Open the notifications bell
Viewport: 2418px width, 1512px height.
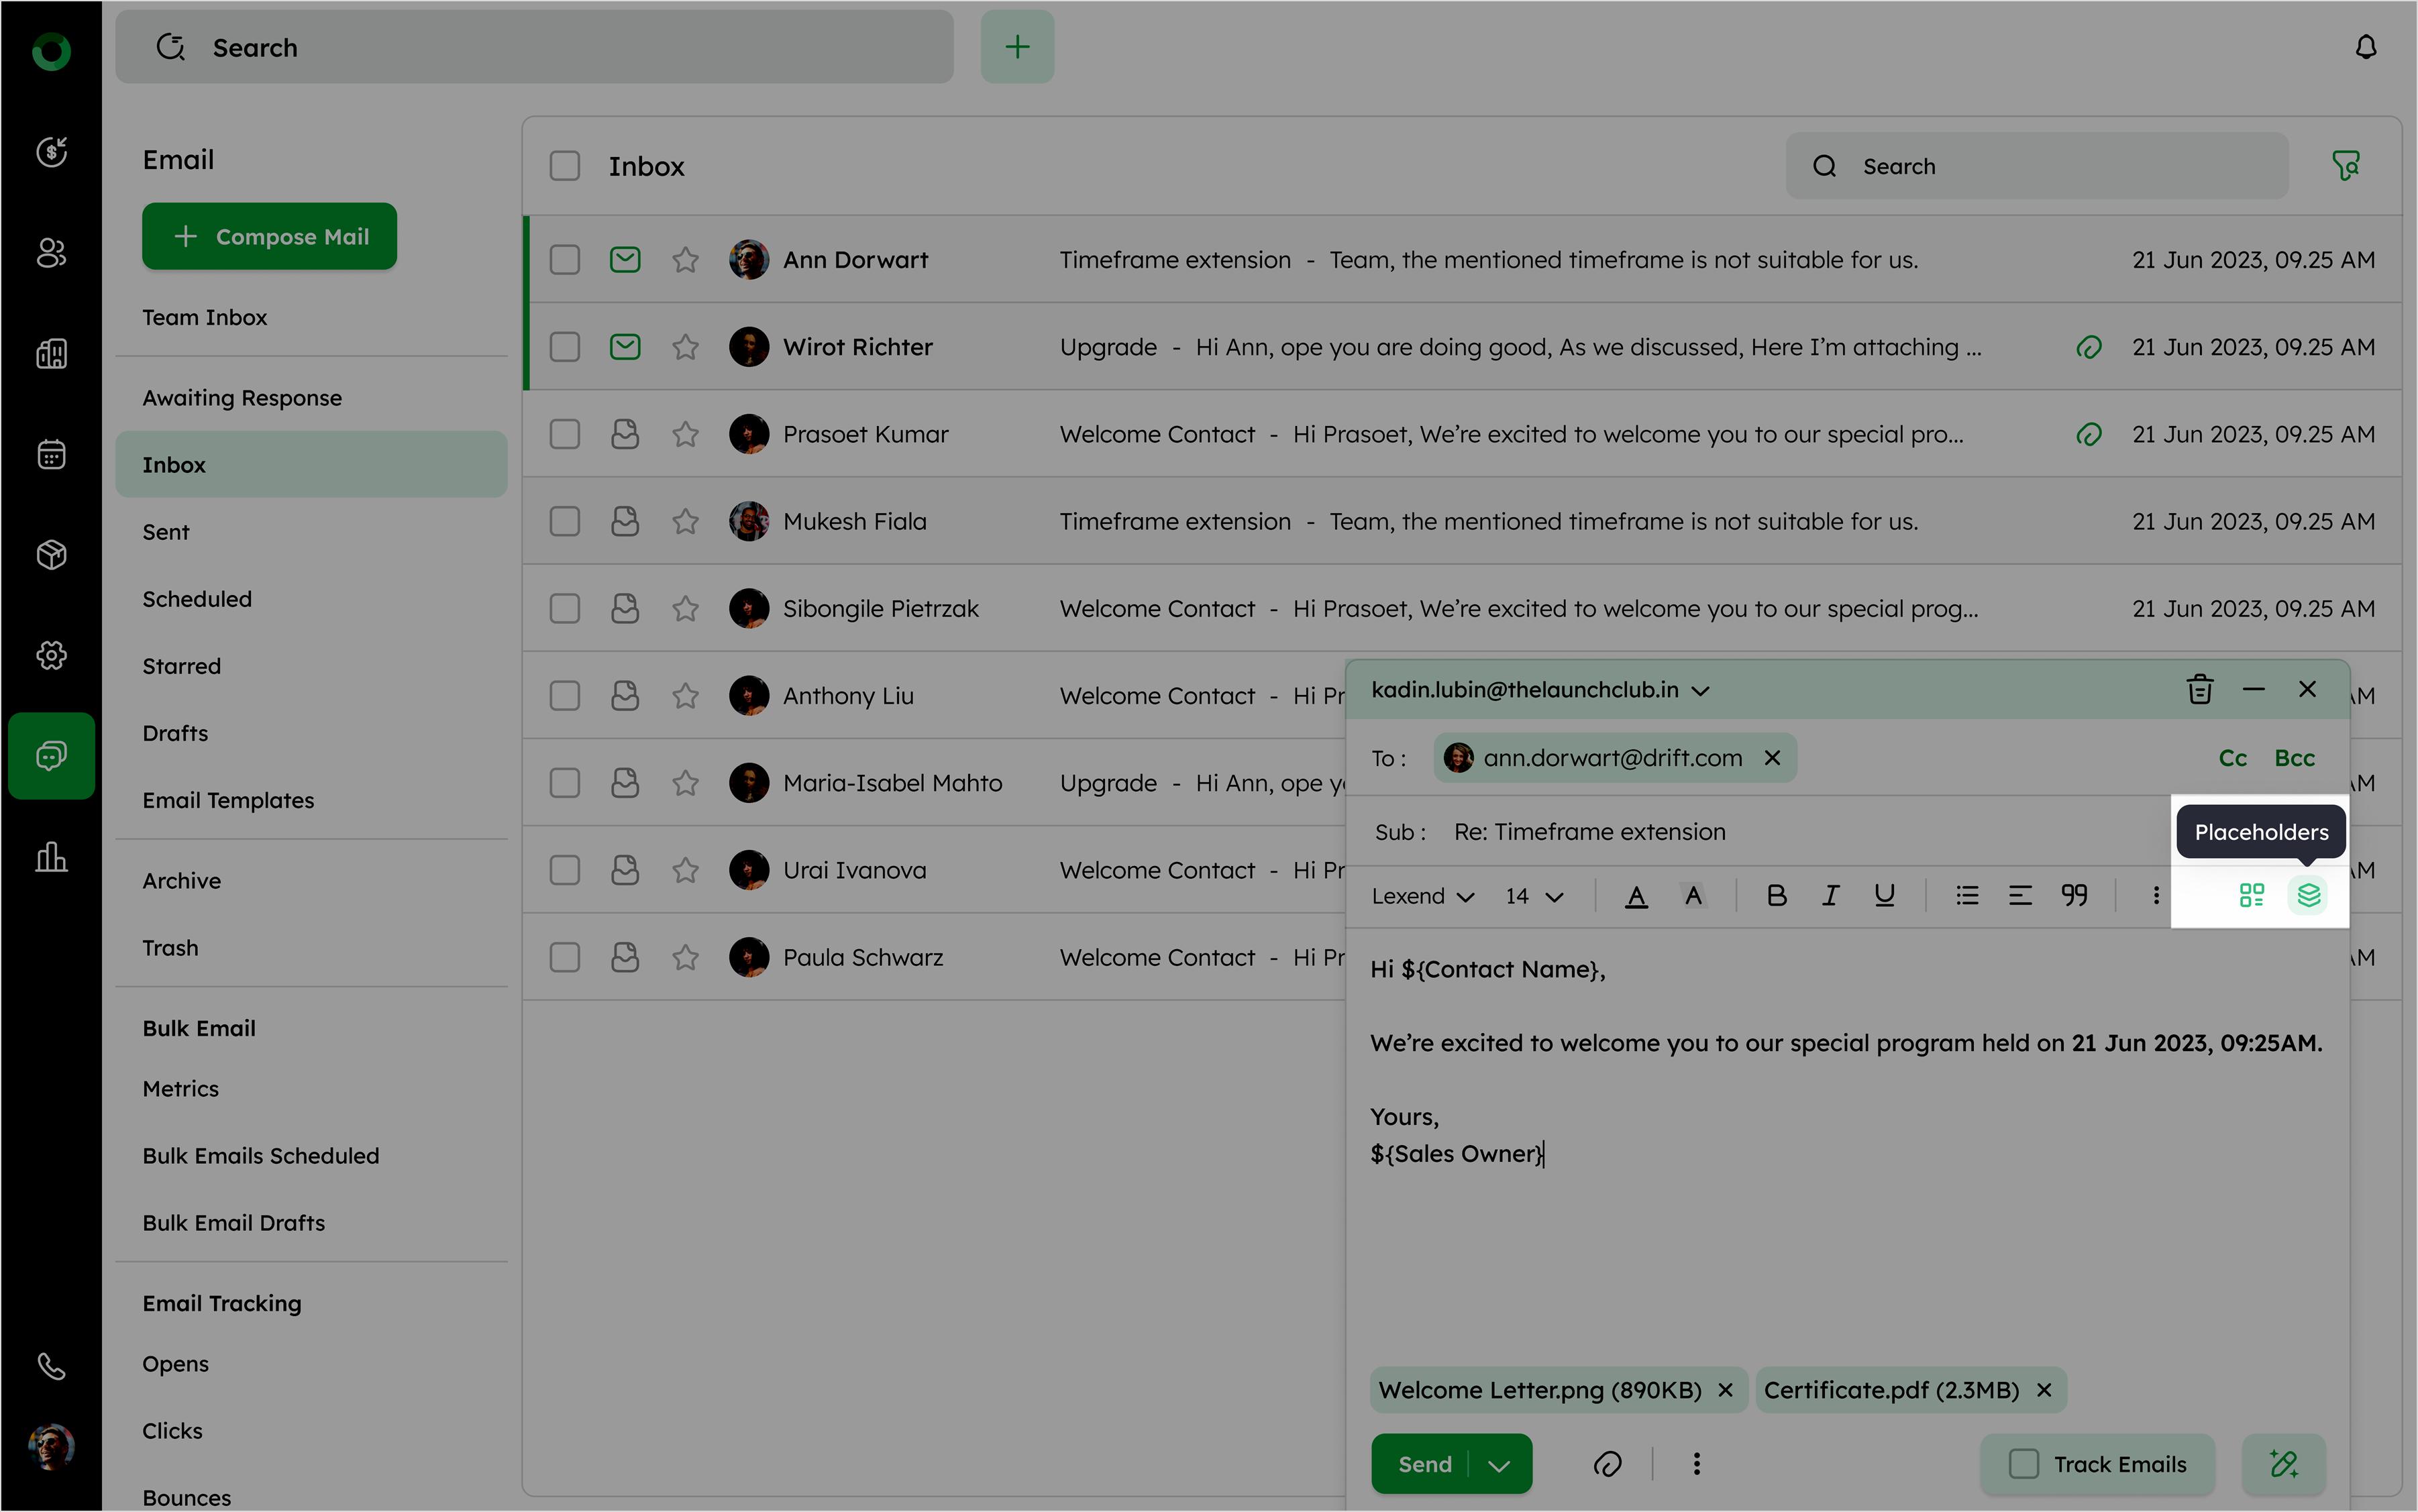click(x=2365, y=47)
